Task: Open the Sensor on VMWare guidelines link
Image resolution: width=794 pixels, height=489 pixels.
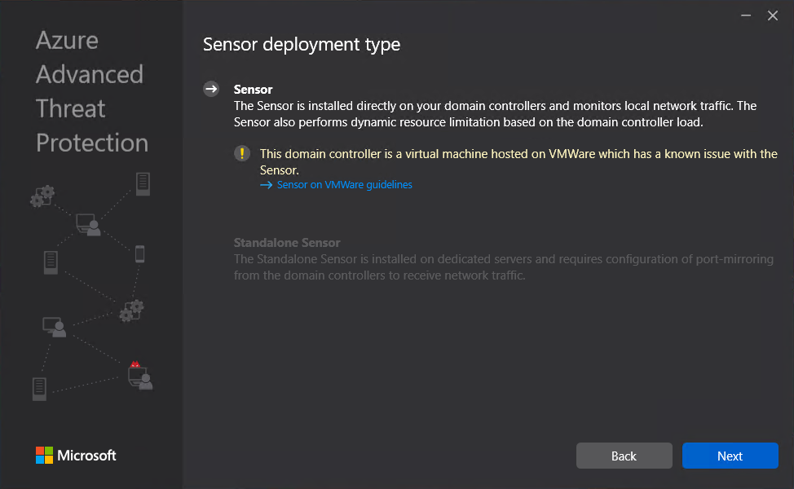Action: pos(344,185)
